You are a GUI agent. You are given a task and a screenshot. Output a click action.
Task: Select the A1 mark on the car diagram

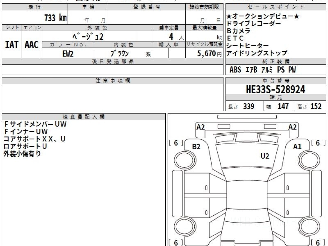coord(297,147)
